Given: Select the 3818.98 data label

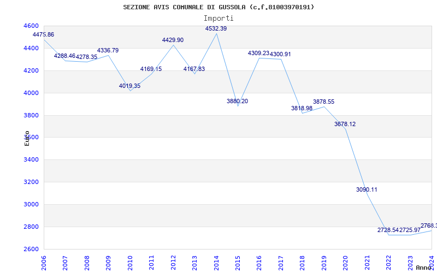Looking at the screenshot, I should 302,108.
